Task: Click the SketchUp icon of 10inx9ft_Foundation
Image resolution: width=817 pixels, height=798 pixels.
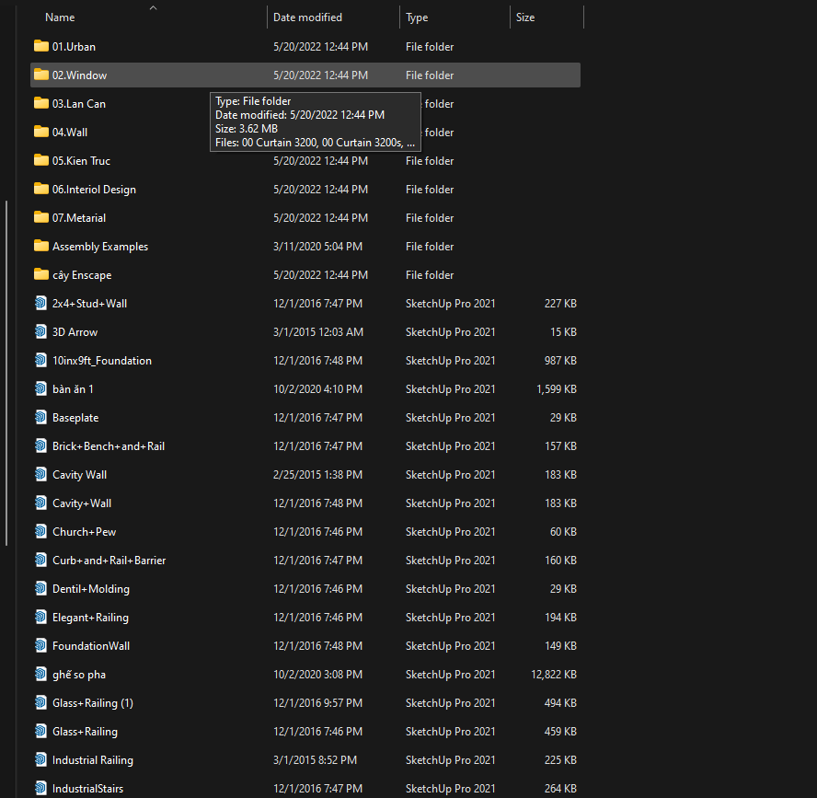Action: click(40, 360)
